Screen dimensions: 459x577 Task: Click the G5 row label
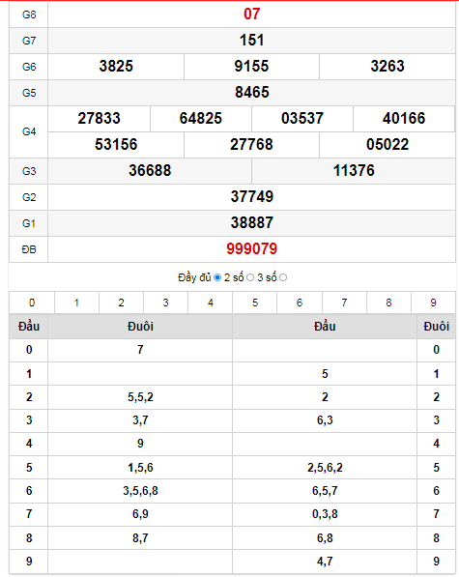[29, 93]
